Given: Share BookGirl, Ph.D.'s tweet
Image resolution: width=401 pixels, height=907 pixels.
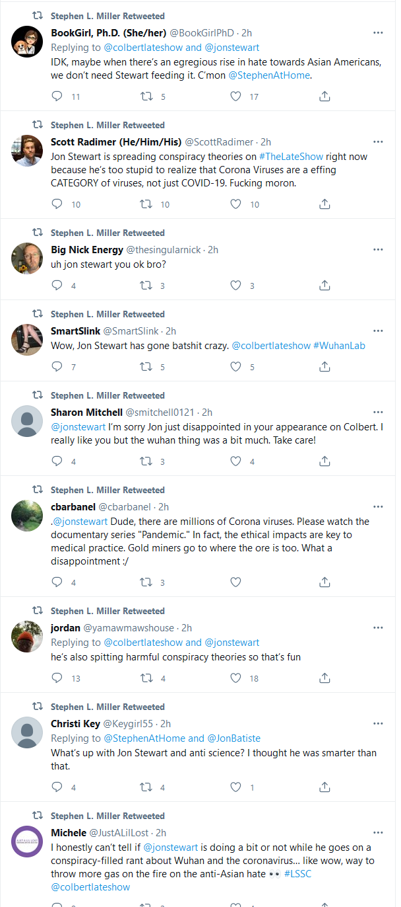Looking at the screenshot, I should point(324,97).
